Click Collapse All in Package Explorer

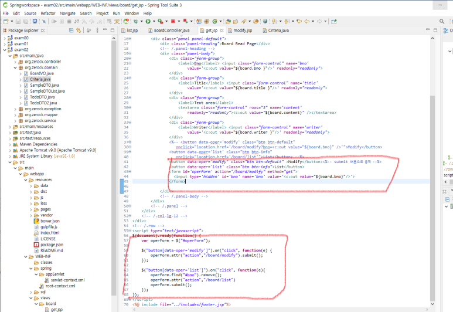click(71, 30)
